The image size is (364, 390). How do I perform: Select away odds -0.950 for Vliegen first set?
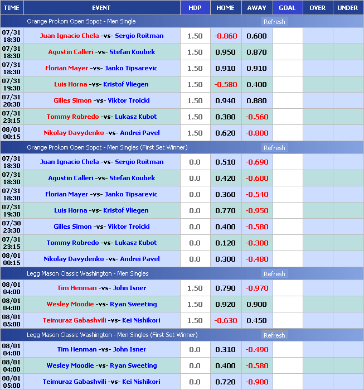click(x=256, y=210)
